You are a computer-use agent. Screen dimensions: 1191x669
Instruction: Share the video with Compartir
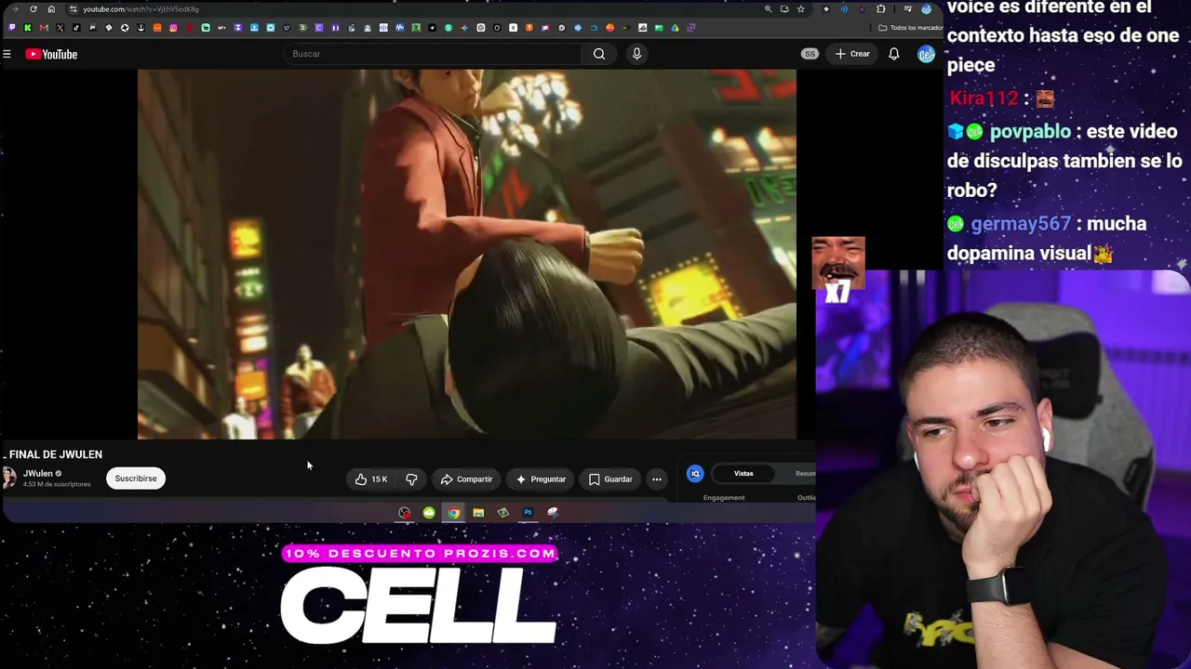click(x=466, y=479)
